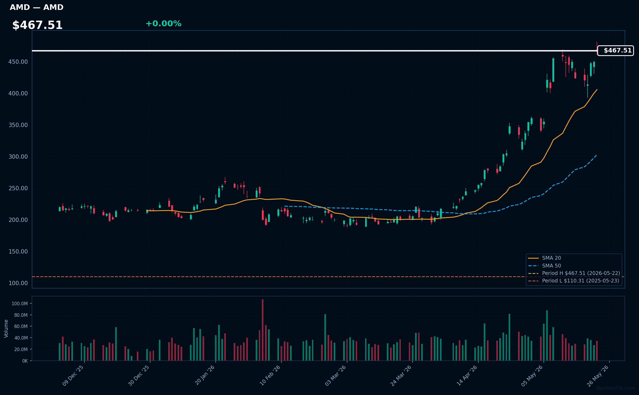Click the white horizontal current-price line
639x395 pixels.
pyautogui.click(x=315, y=51)
